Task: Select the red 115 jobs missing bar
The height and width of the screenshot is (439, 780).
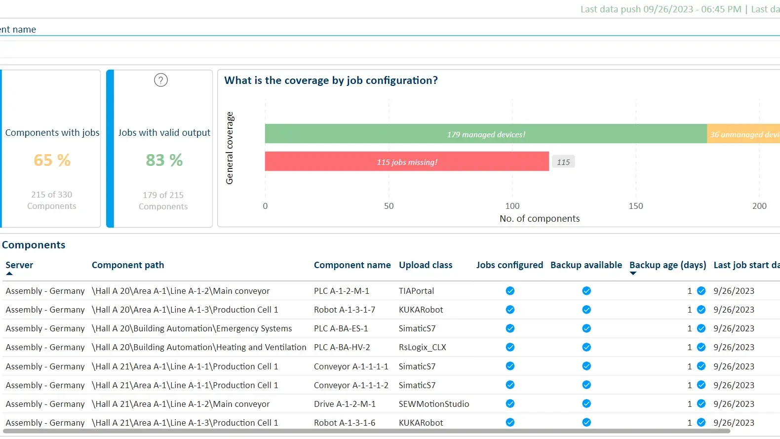Action: click(x=407, y=161)
